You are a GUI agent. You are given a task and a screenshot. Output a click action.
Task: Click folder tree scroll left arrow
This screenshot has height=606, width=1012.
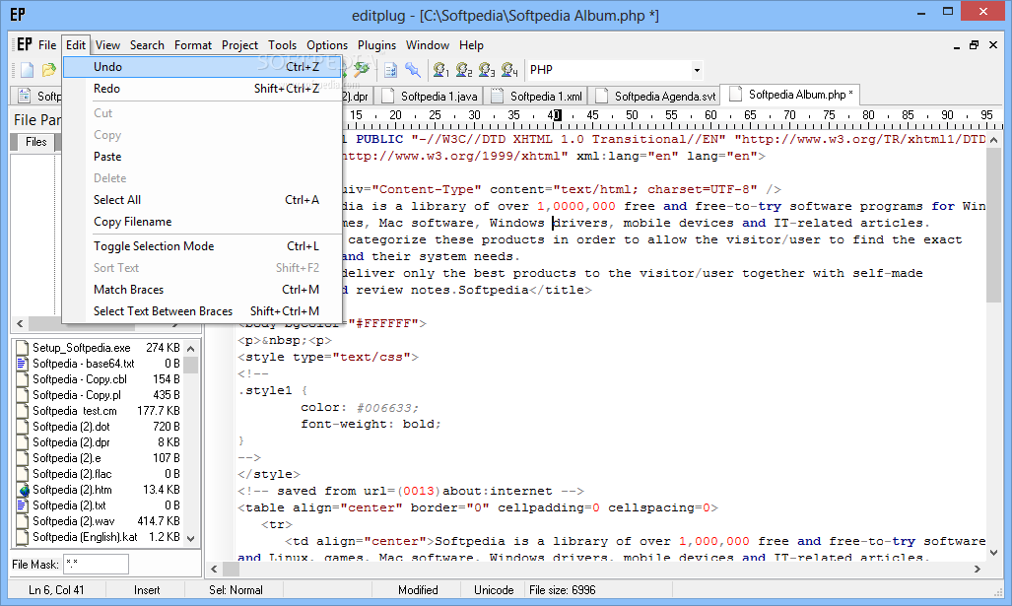click(20, 323)
